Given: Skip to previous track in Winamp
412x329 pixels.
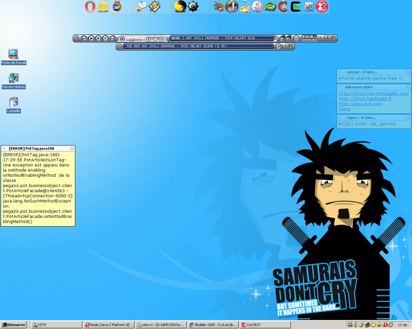Looking at the screenshot, I should (84, 38).
